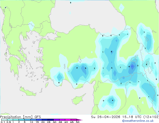Select the 2–5 mm legend color box

point(22,120)
